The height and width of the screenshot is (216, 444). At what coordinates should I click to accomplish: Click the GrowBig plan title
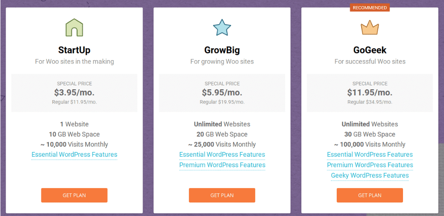coord(222,50)
